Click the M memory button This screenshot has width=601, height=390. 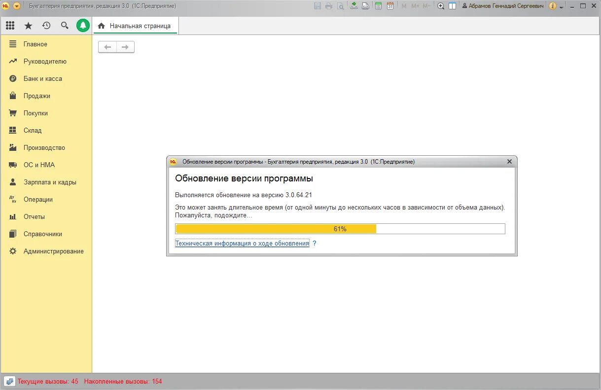(404, 6)
